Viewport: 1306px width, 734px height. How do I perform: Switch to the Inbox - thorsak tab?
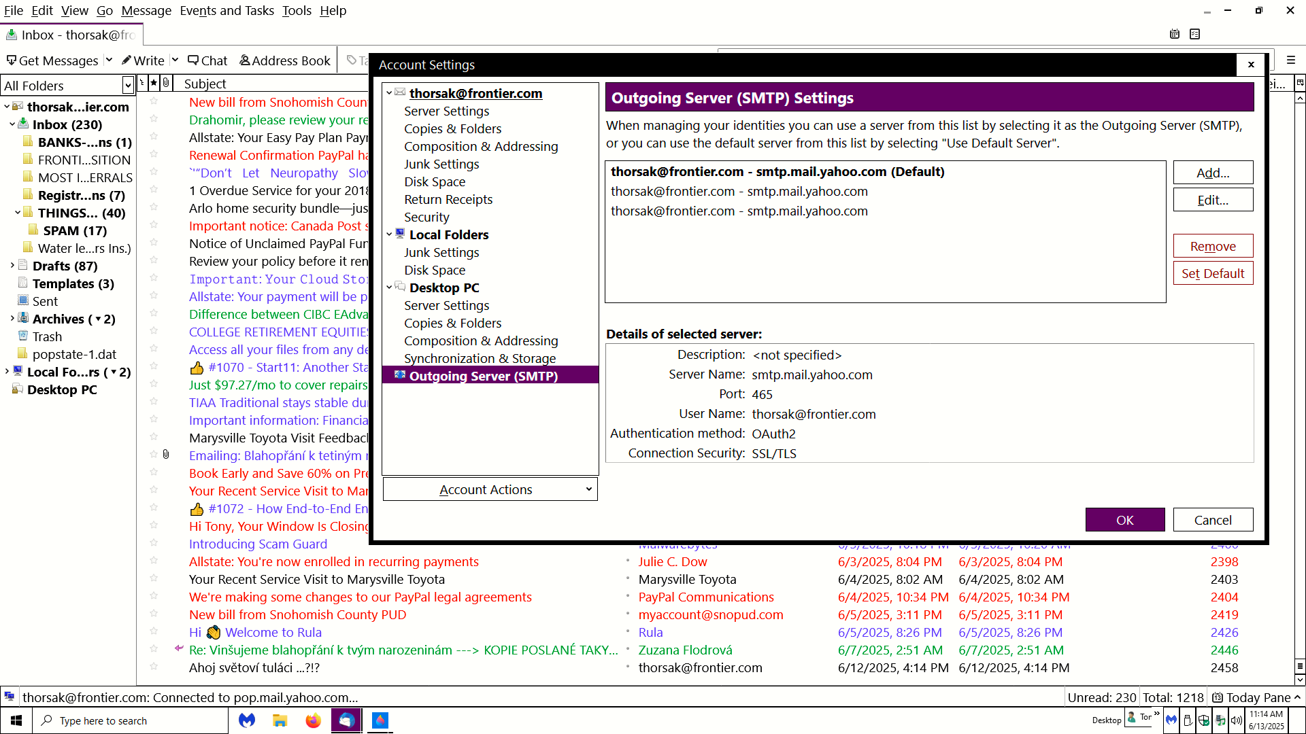[x=71, y=35]
